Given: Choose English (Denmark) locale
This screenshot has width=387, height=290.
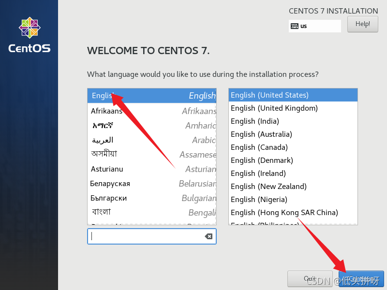Looking at the screenshot, I should pyautogui.click(x=293, y=160).
